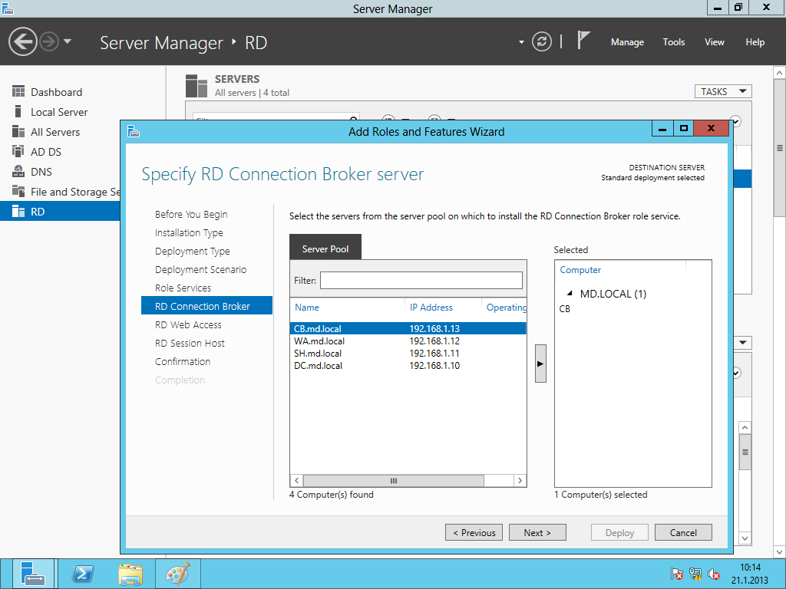Select WA.md.local in server pool list
Image resolution: width=786 pixels, height=589 pixels.
click(319, 341)
